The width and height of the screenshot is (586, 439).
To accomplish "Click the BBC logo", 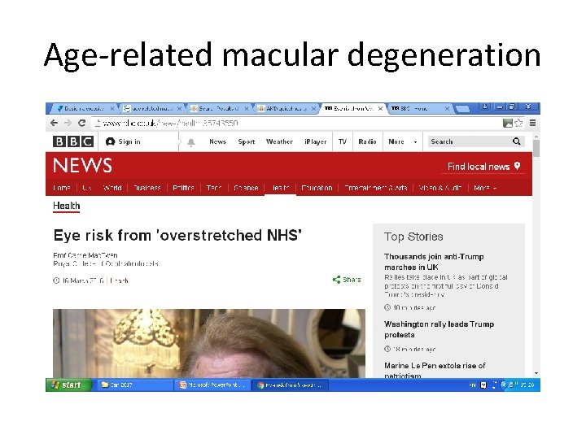I will tap(73, 141).
